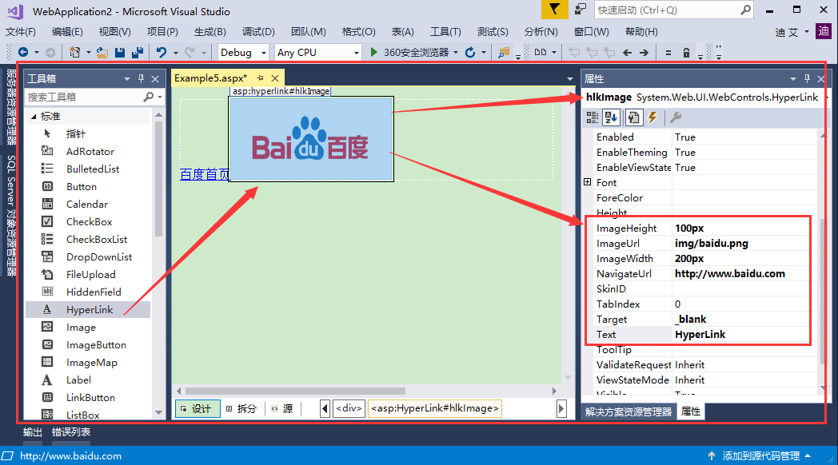838x465 pixels.
Task: Click the asp:HyperLink#hlkImage breadcrumb tag
Action: (434, 408)
